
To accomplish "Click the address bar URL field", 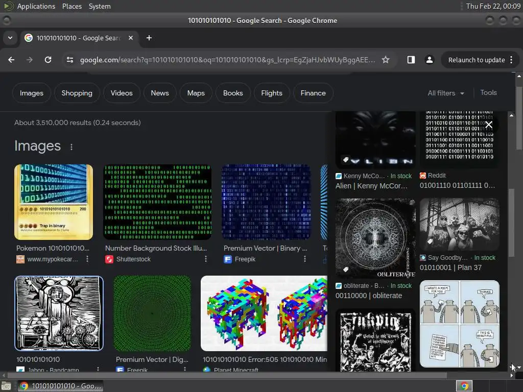I will [227, 60].
